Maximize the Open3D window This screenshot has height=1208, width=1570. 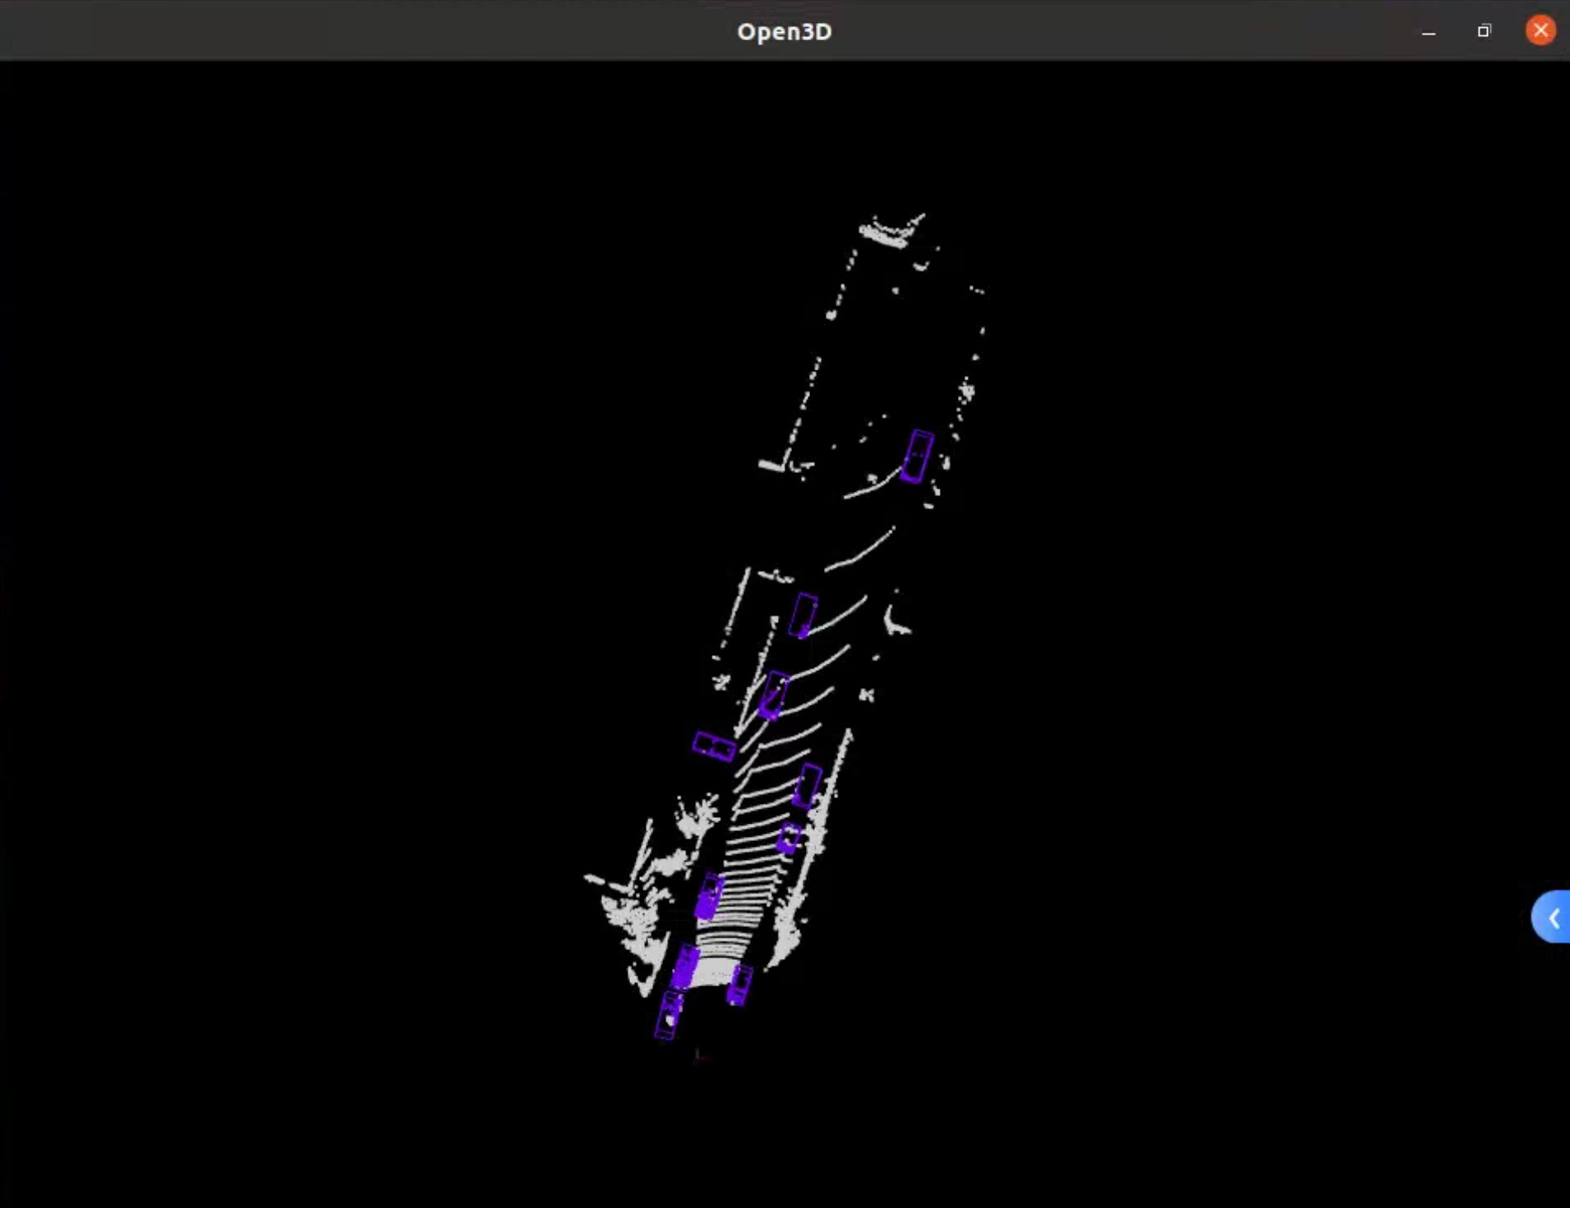coord(1484,31)
